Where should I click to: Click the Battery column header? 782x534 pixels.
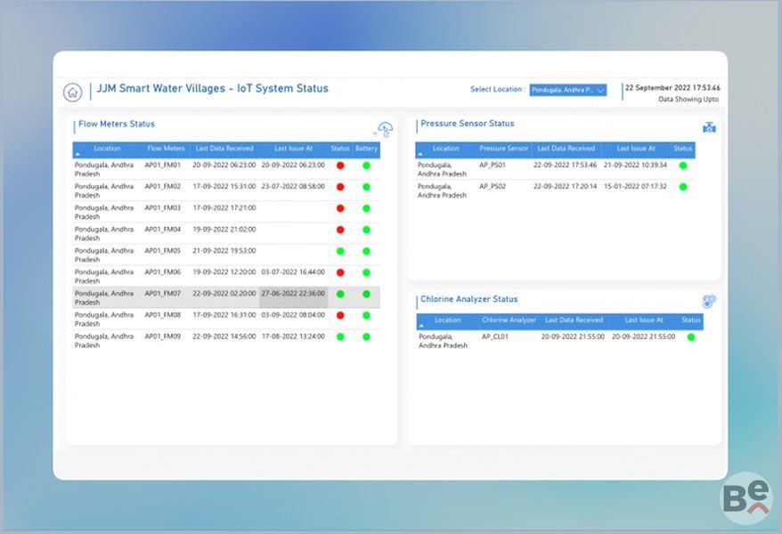366,149
